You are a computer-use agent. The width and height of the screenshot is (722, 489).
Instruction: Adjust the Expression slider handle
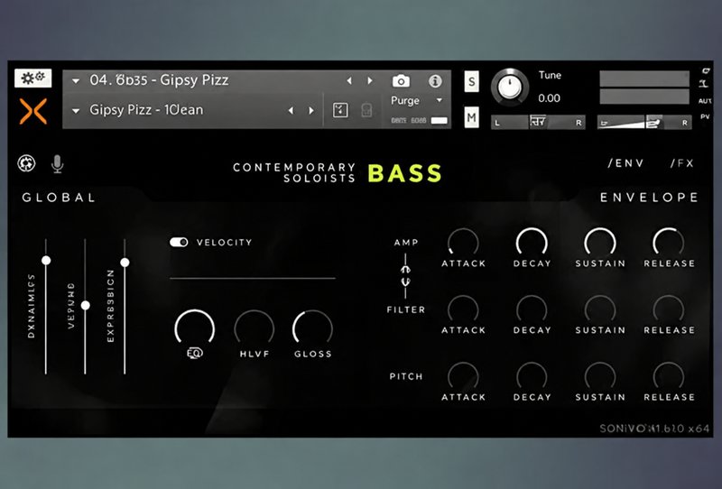(125, 263)
